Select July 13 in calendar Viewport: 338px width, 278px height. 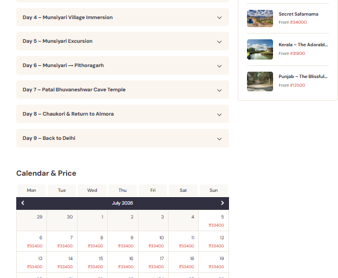[31, 262]
